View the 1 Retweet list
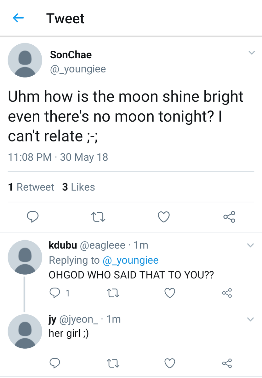This screenshot has width=262, height=378. coord(31,187)
